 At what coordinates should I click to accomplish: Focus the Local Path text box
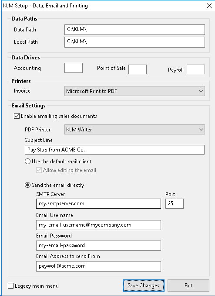point(134,42)
